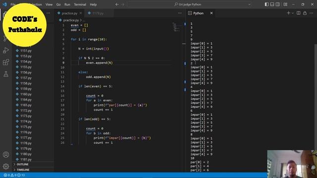Viewport: 317px width, 178px height.
Task: Open the Run and Debug view
Action: (6, 50)
